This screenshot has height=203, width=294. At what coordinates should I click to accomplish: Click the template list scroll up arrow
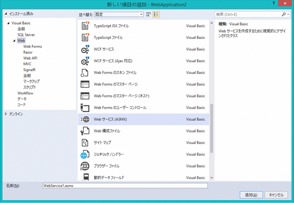click(x=212, y=23)
